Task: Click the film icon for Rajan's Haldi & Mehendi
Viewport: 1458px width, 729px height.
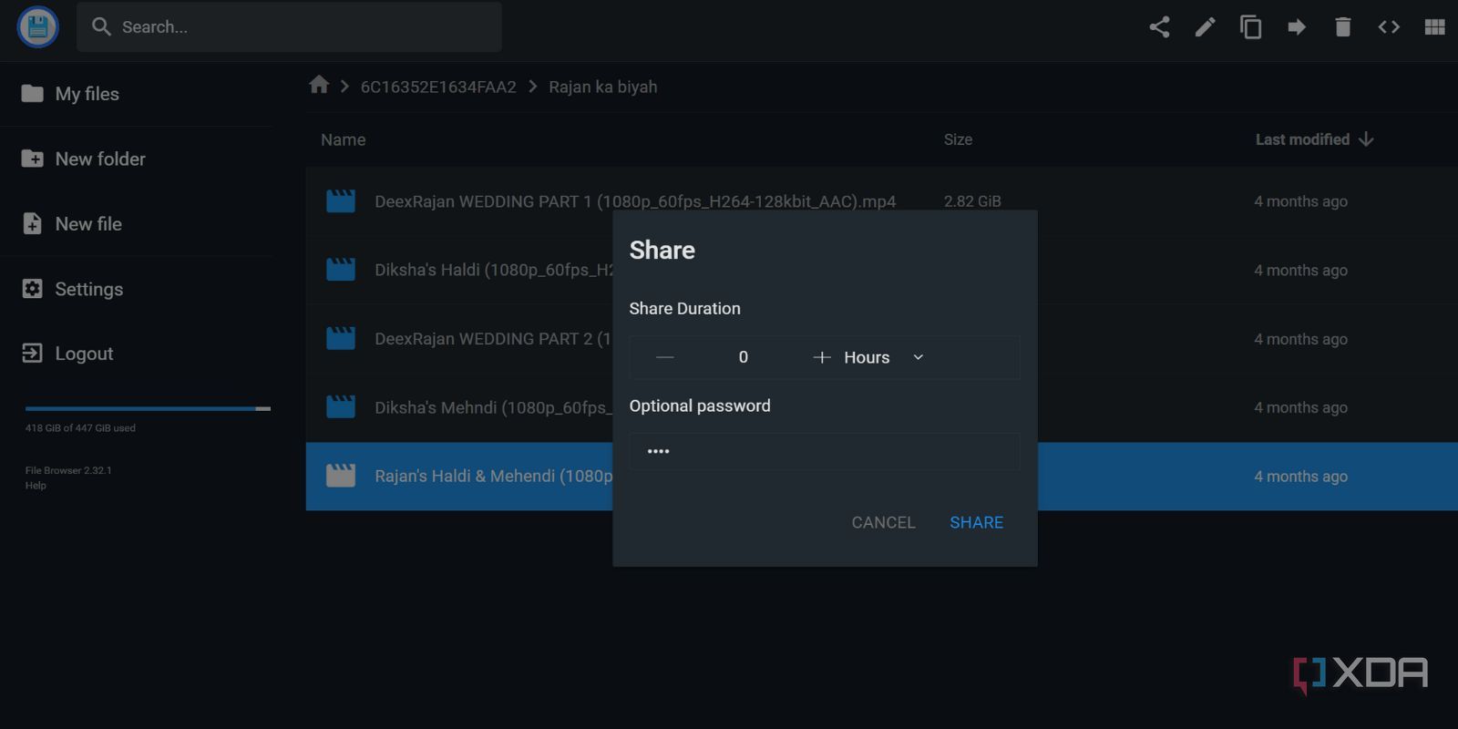Action: (x=341, y=476)
